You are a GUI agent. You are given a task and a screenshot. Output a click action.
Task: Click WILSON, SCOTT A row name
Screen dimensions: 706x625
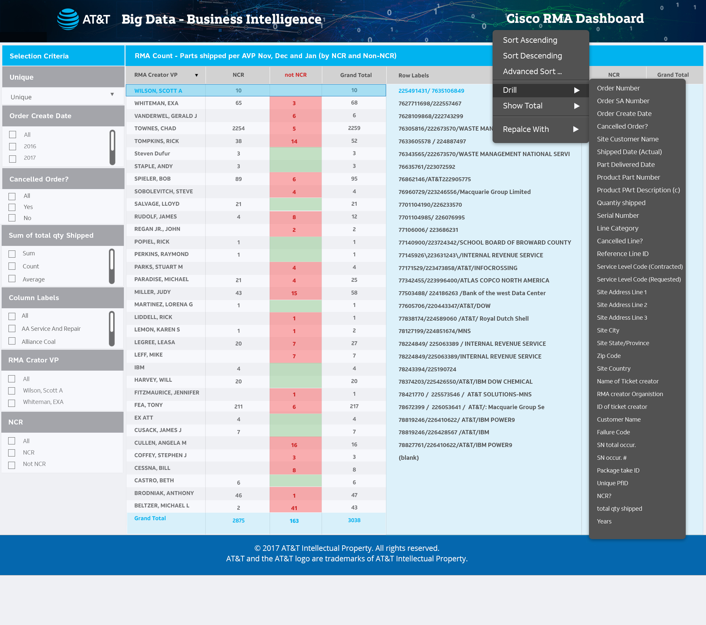coord(158,91)
